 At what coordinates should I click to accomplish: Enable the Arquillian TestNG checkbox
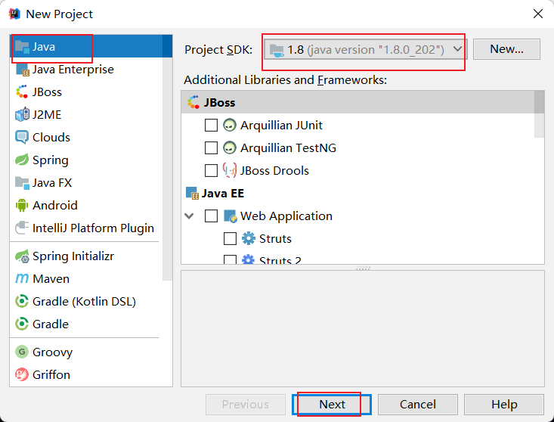coord(212,147)
